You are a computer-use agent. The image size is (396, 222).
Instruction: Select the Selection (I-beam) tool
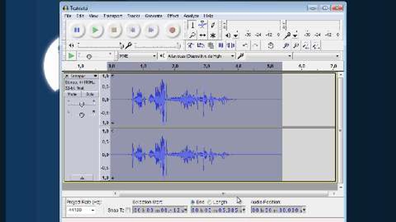(x=192, y=25)
